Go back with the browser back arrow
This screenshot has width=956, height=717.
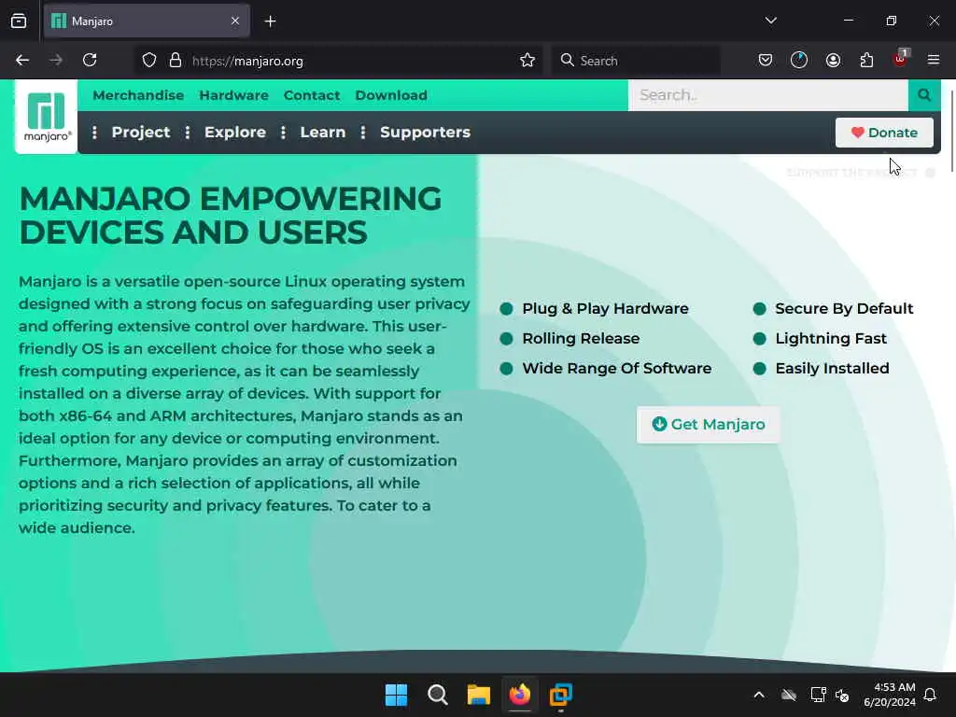coord(22,61)
